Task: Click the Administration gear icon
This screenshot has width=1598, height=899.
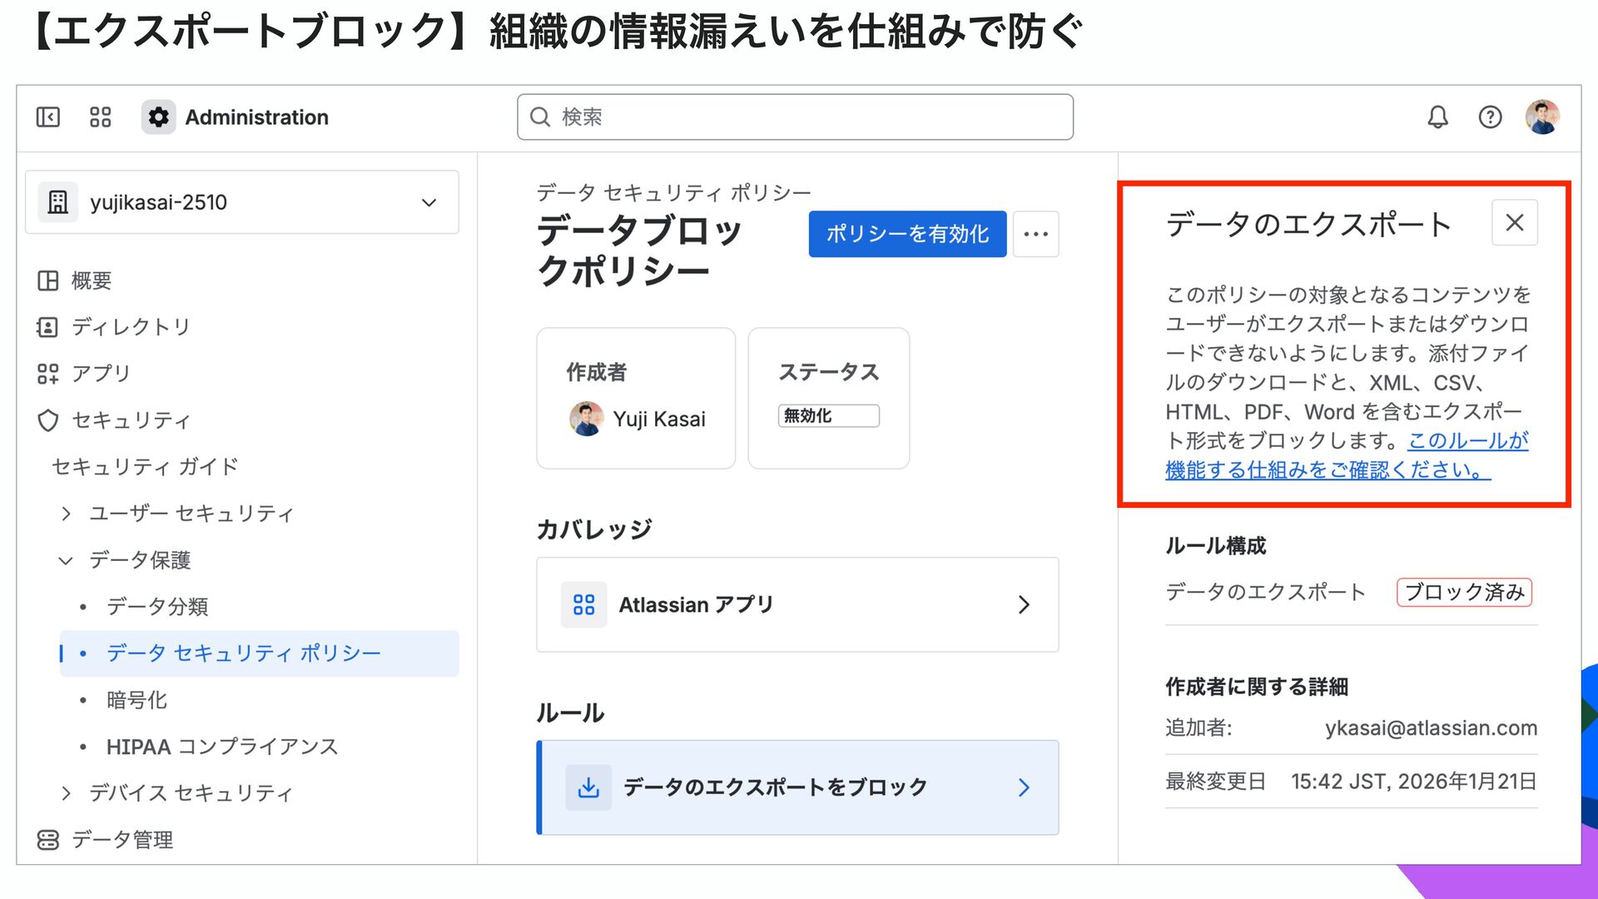Action: pyautogui.click(x=158, y=117)
